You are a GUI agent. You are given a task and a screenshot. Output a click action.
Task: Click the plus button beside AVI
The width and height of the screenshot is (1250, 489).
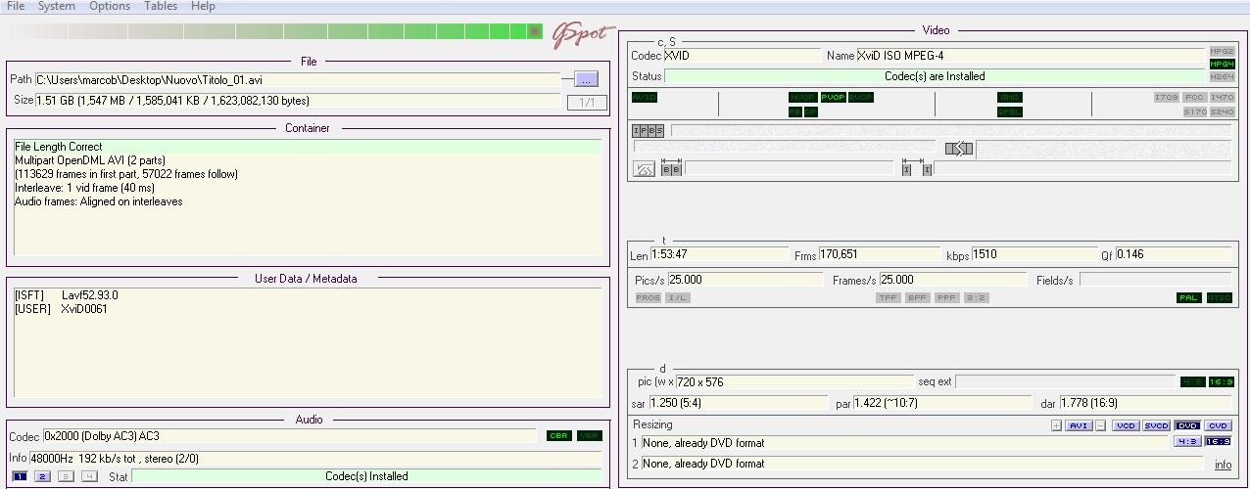point(1056,425)
